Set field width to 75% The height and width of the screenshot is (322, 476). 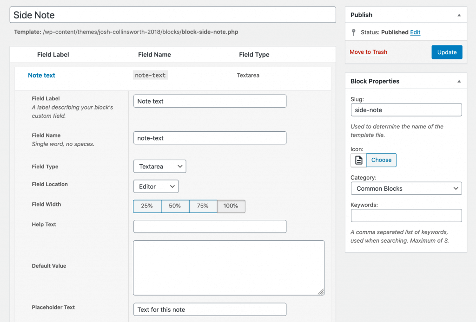[x=203, y=206]
